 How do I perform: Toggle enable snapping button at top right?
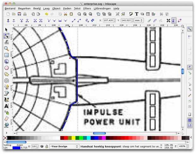(x=190, y=29)
